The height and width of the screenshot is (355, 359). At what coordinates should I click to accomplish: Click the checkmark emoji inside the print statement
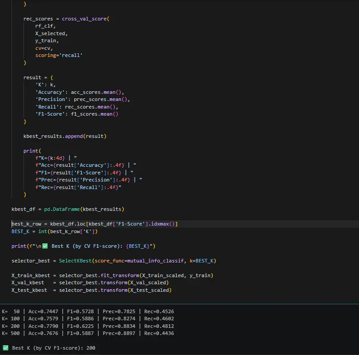(45, 246)
